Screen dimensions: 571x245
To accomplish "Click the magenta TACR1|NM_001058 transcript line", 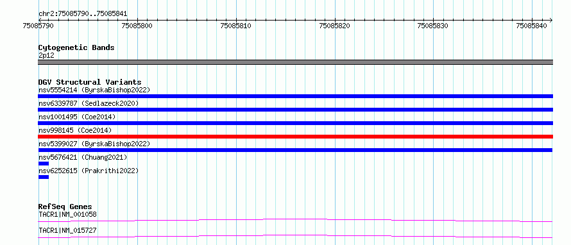I will click(295, 220).
